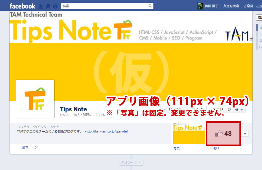262x170 pixels.
Task: Open 梅田 恭子 profile link
Action: pos(211,6)
